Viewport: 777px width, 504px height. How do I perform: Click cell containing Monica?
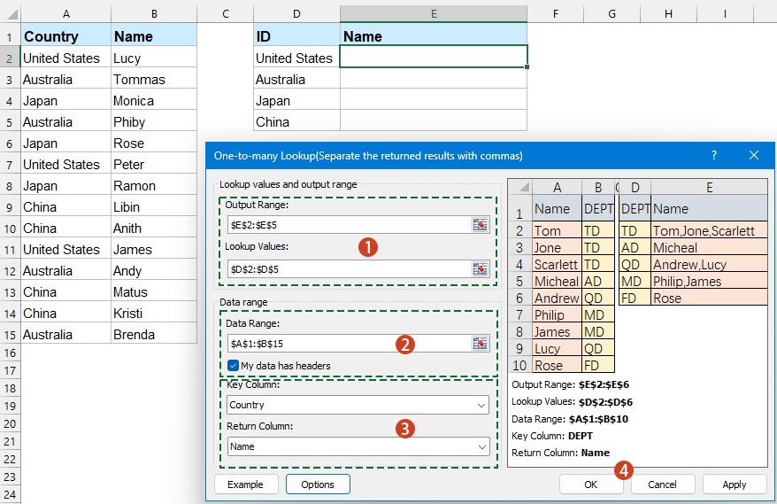click(154, 101)
